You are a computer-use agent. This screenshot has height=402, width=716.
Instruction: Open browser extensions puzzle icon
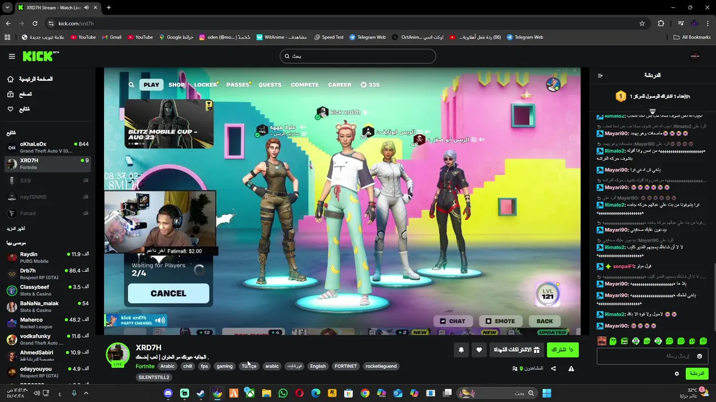tap(661, 23)
